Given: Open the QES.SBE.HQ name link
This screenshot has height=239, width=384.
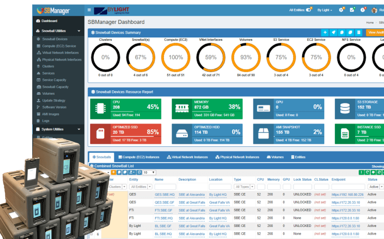Looking at the screenshot, I should 164,195.
